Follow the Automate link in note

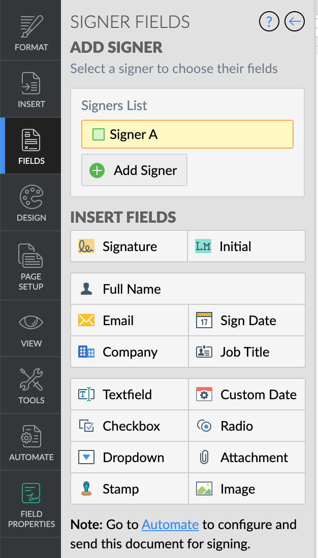pos(170,525)
